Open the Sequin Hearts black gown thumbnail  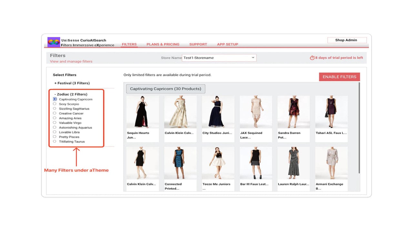point(143,112)
